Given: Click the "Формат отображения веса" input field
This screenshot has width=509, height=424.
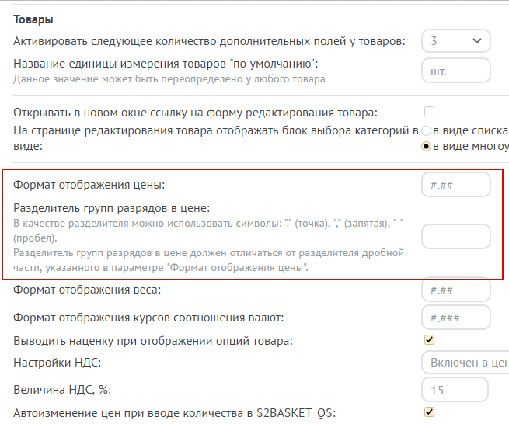Looking at the screenshot, I should point(455,290).
